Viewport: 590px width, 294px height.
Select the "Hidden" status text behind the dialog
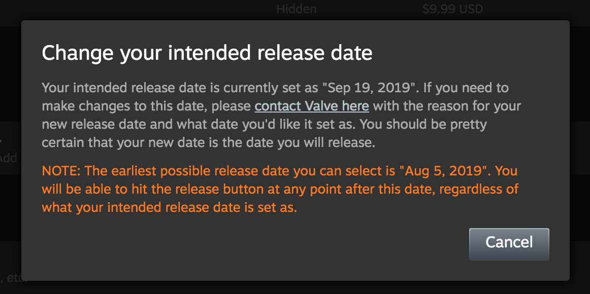(x=297, y=9)
